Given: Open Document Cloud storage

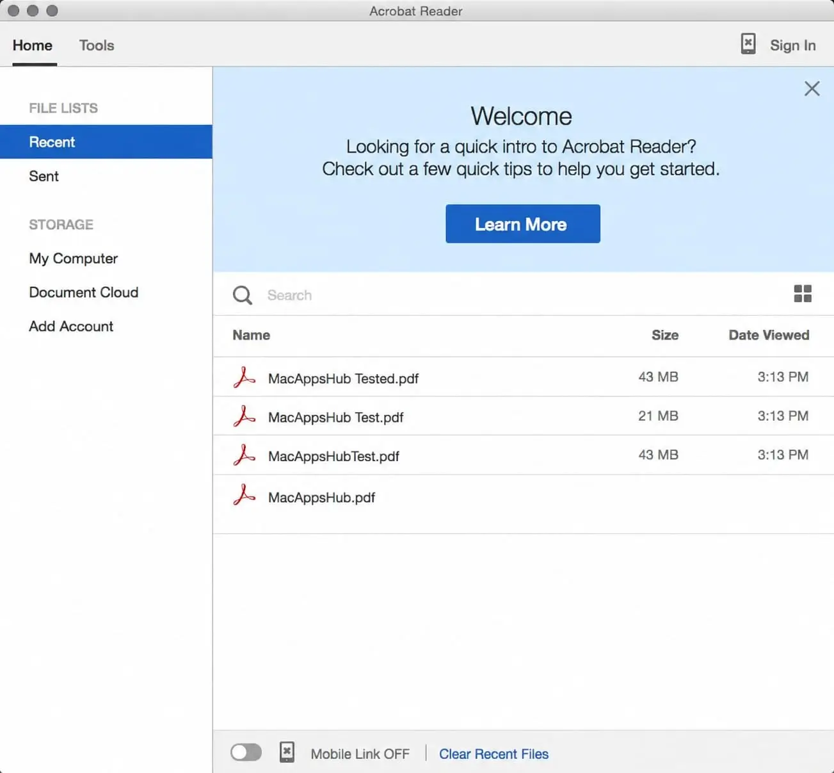Looking at the screenshot, I should pos(84,292).
